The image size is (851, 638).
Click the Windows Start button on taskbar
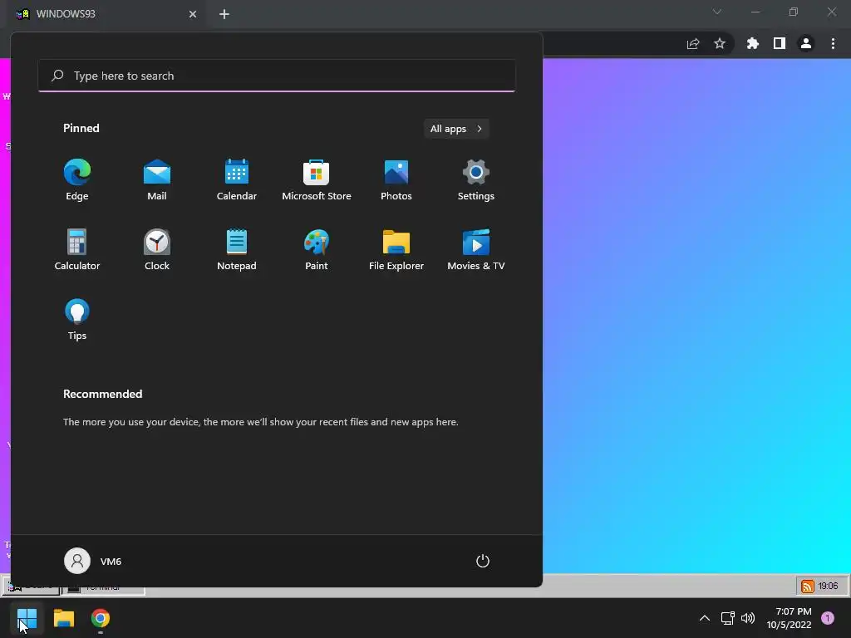pyautogui.click(x=27, y=618)
